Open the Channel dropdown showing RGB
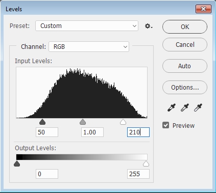The image size is (216, 193). tap(89, 46)
